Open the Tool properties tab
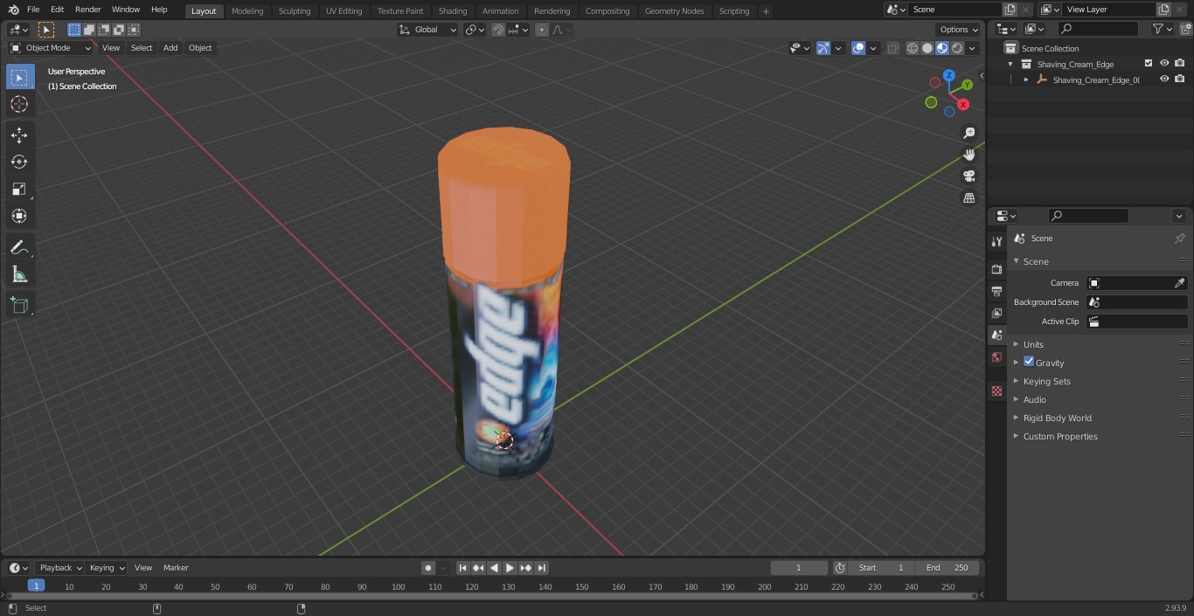 [996, 242]
